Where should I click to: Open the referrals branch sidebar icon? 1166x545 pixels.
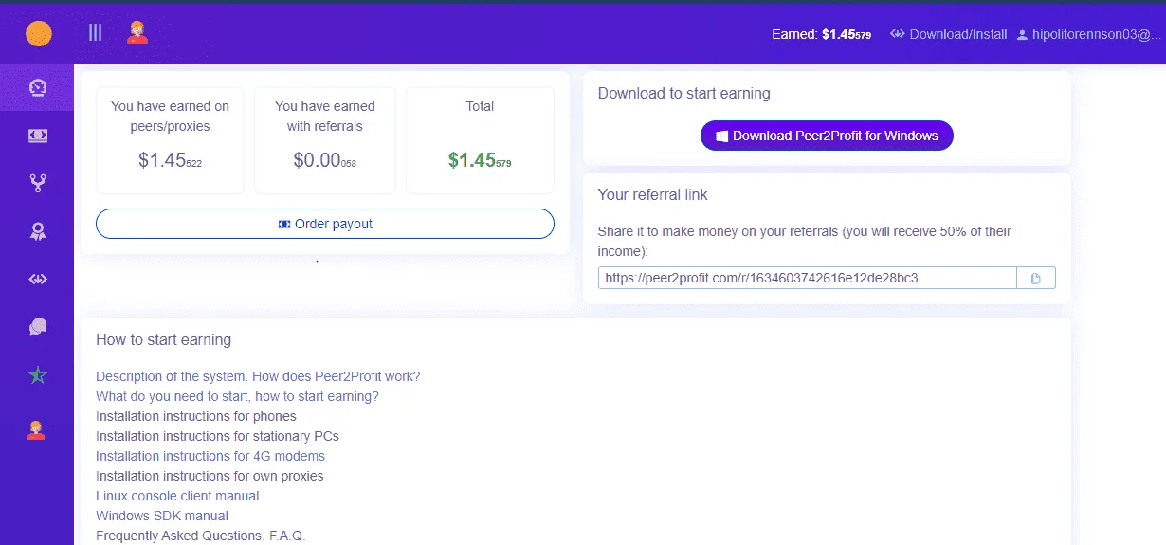point(37,183)
